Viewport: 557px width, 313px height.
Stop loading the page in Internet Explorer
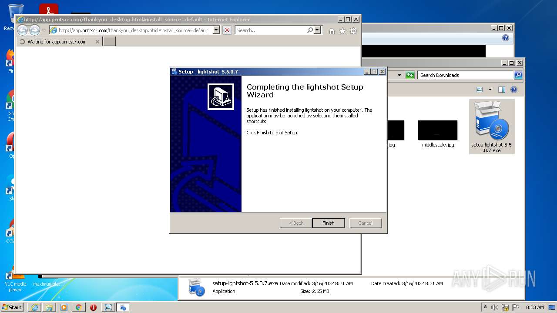(227, 30)
